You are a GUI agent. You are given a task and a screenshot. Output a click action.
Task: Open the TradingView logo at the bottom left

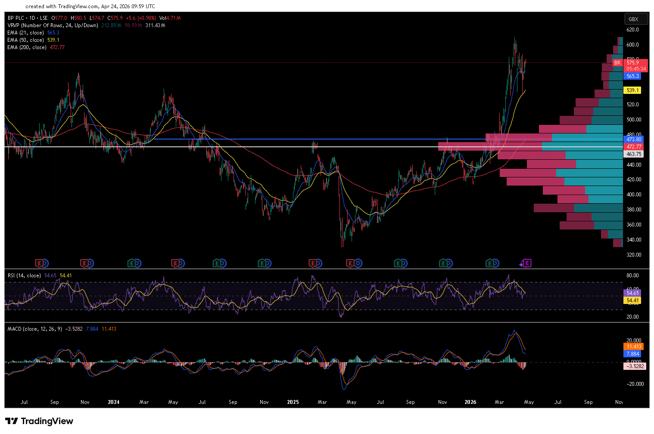(39, 421)
